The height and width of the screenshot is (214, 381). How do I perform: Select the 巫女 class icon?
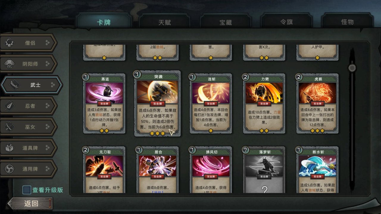(10, 127)
